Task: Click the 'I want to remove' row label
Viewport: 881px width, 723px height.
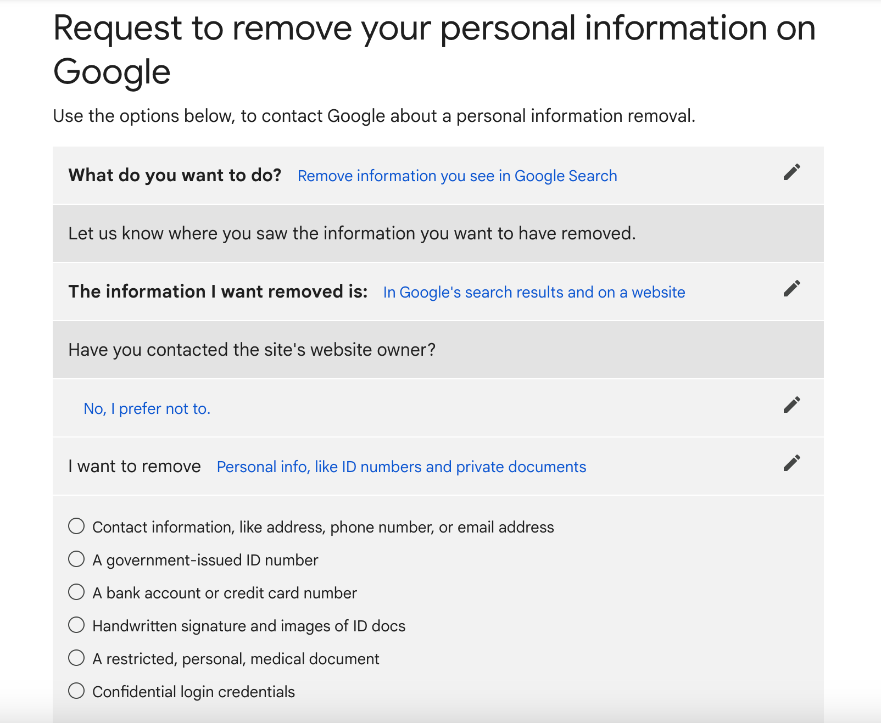Action: tap(135, 467)
